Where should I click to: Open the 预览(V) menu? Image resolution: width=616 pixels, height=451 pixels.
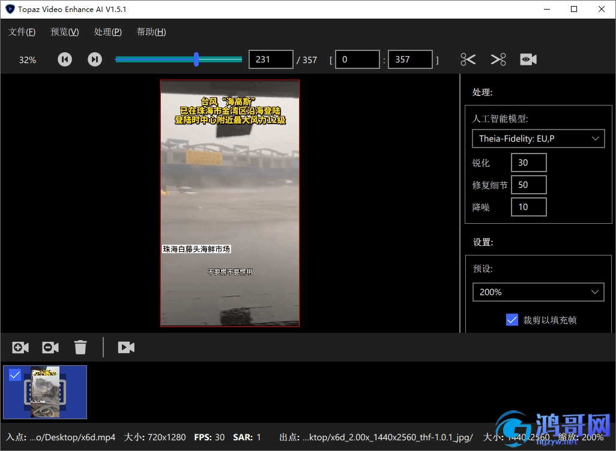[x=65, y=32]
